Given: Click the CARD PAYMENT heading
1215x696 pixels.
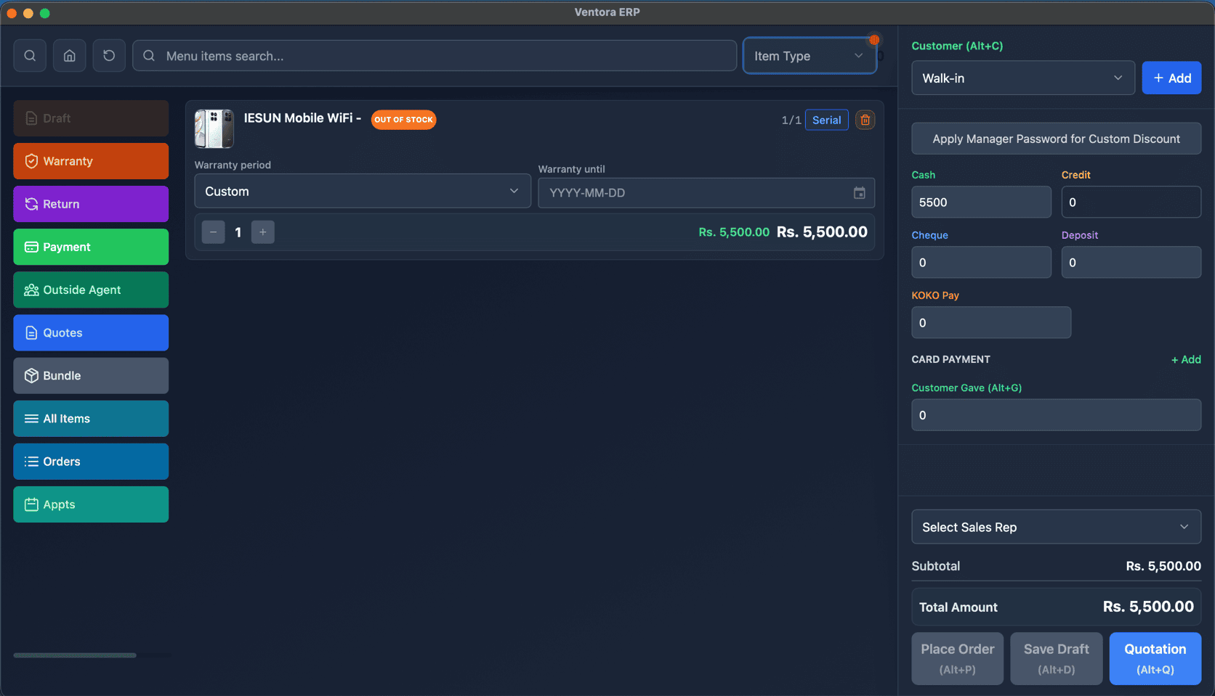Looking at the screenshot, I should click(x=950, y=359).
